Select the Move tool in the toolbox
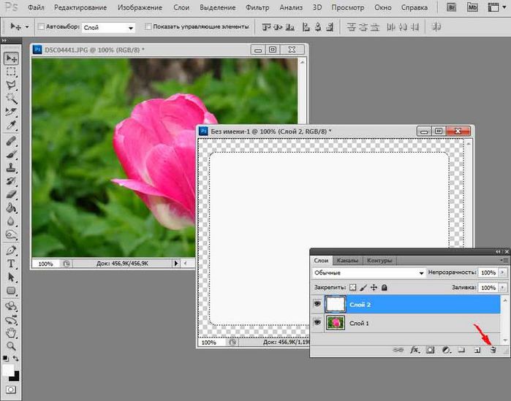 (x=12, y=58)
